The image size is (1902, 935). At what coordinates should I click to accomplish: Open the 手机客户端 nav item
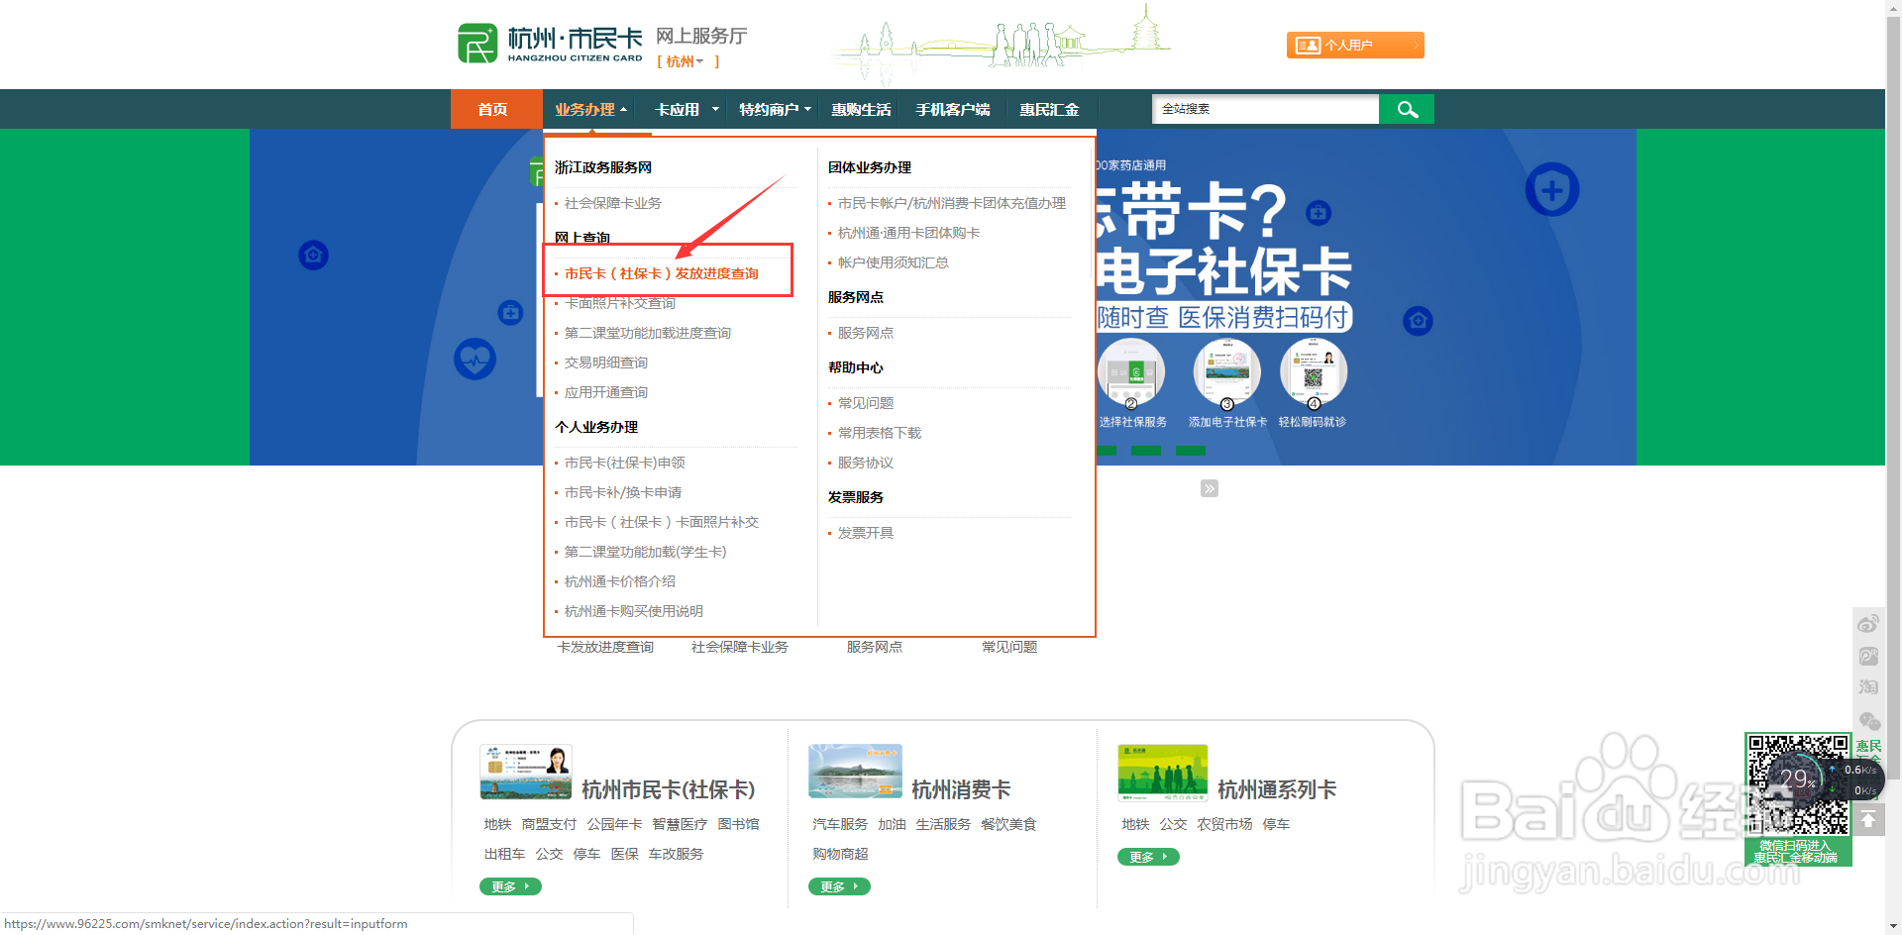953,109
